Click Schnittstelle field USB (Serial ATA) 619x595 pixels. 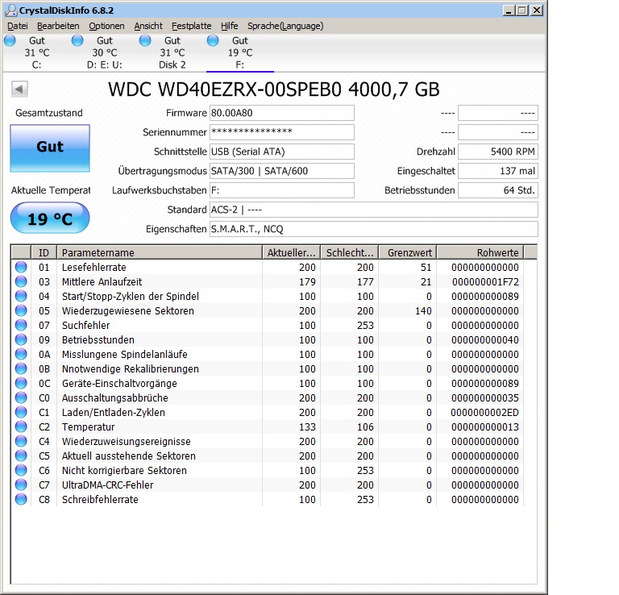(x=282, y=152)
